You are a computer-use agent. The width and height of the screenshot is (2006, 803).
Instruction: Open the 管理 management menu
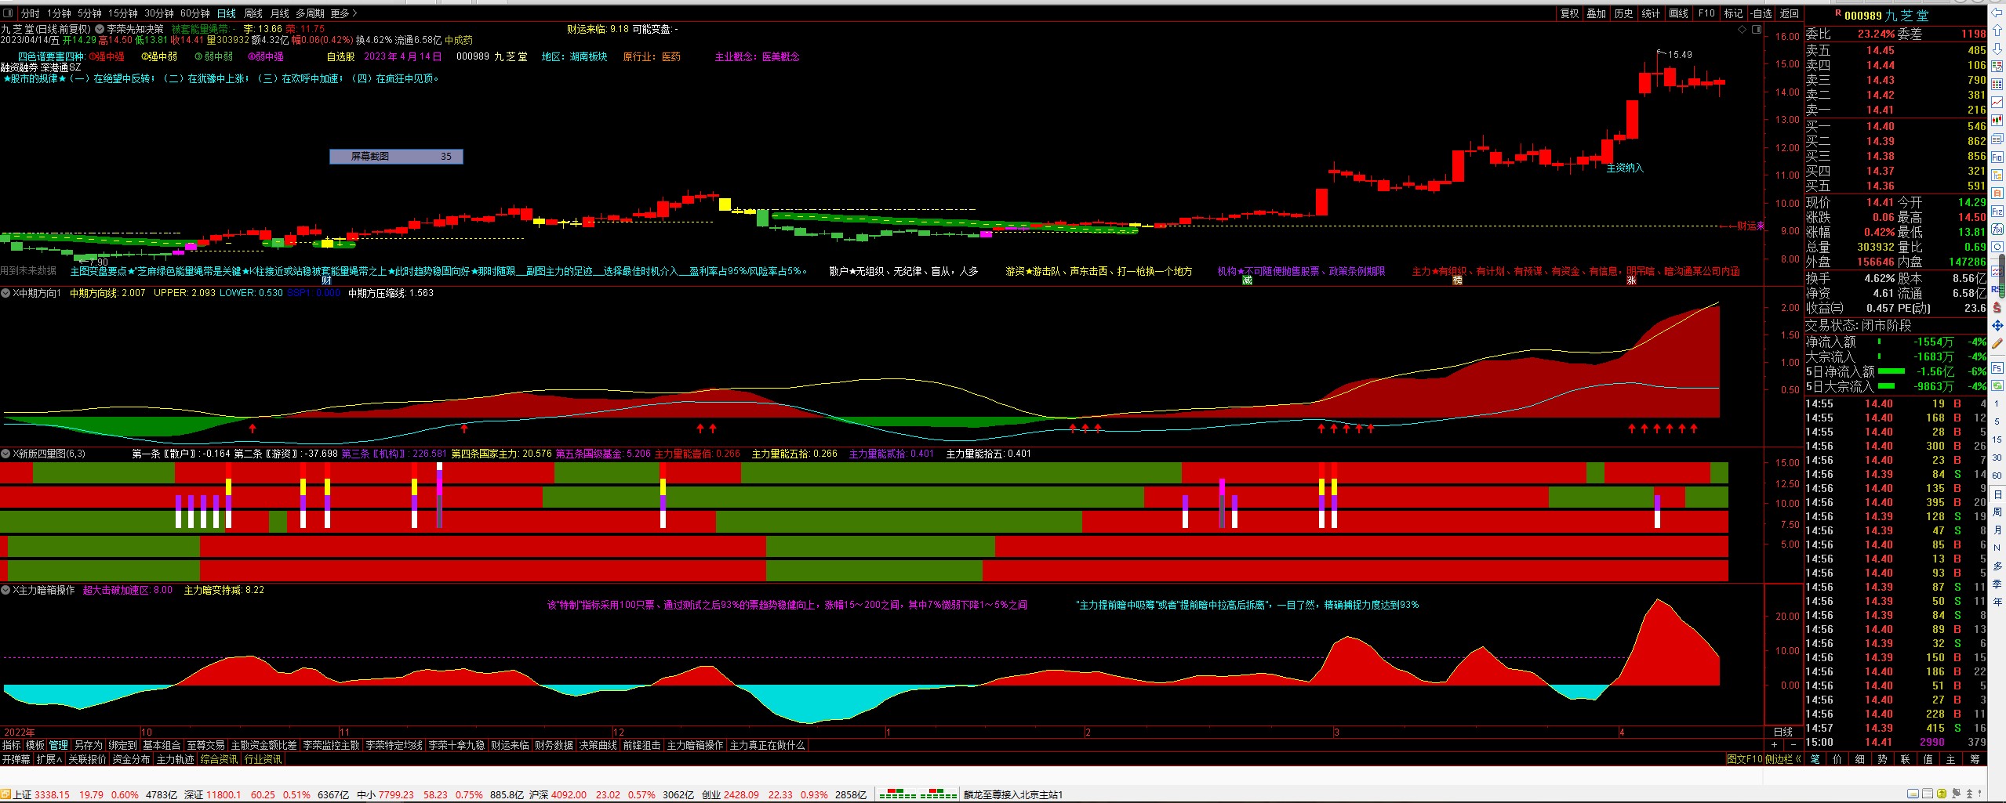click(x=58, y=745)
